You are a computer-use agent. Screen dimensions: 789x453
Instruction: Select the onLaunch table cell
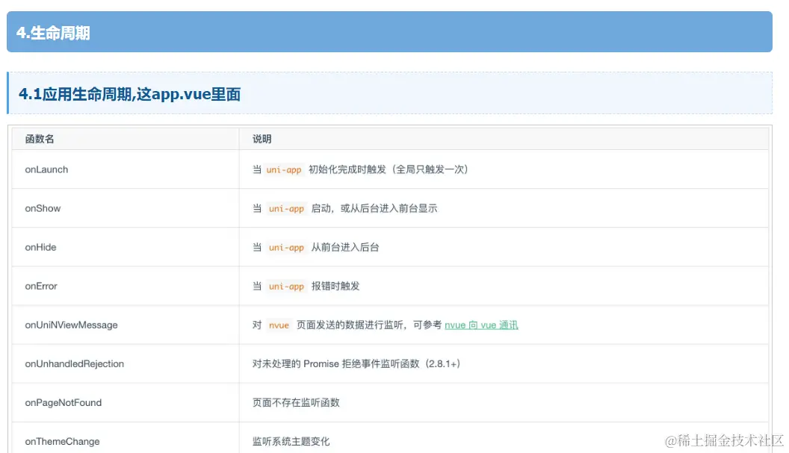coord(46,169)
